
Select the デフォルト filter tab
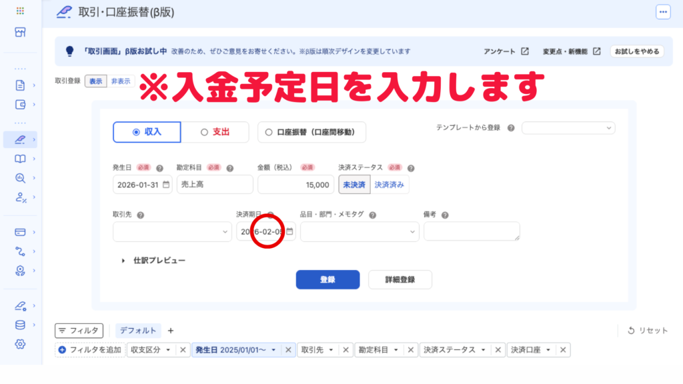(139, 331)
